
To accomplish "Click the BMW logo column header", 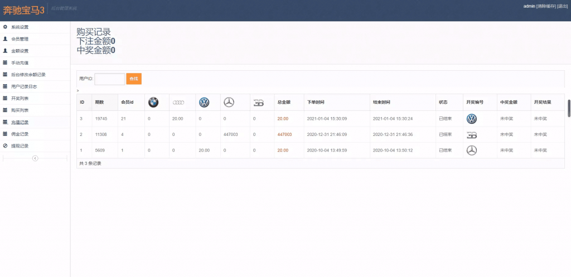I will click(153, 103).
